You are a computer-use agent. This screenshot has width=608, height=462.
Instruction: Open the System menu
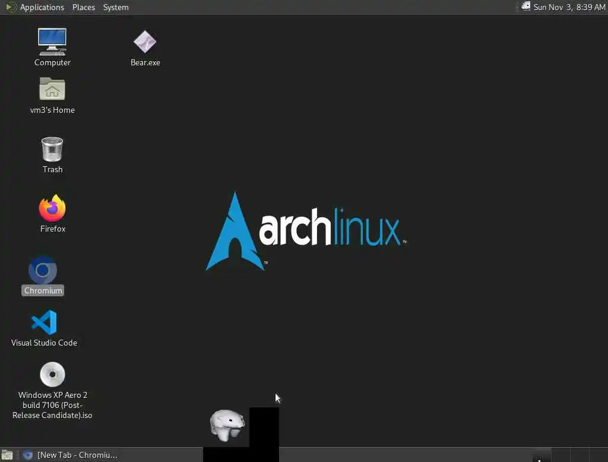[x=116, y=7]
